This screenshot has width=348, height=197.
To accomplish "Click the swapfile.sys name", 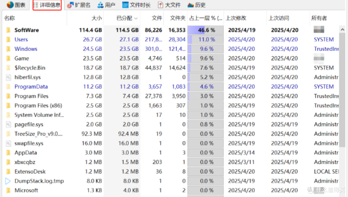I will coord(29,143).
